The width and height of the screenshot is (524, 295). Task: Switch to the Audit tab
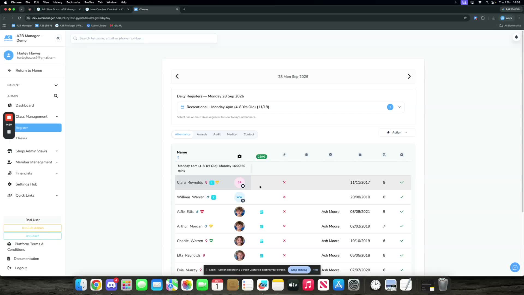[217, 134]
